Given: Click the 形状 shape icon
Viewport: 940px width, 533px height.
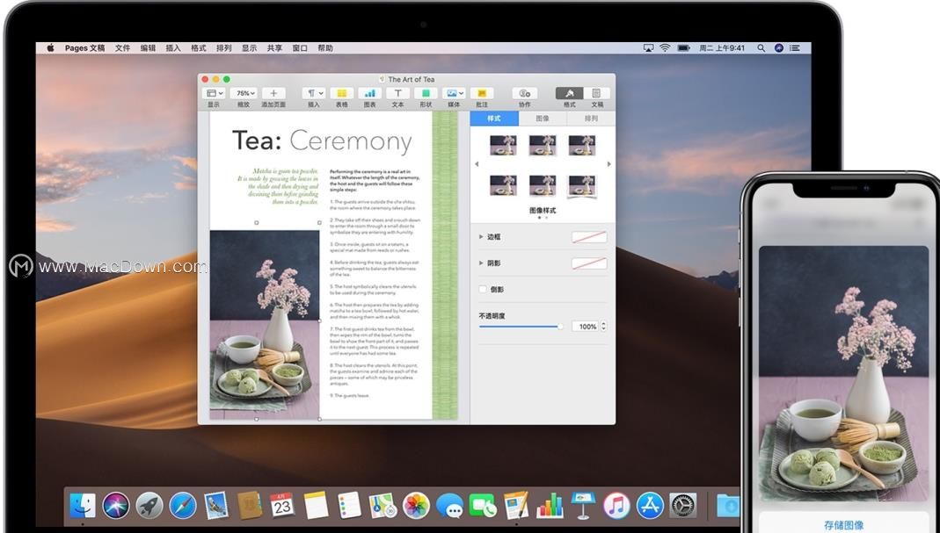Looking at the screenshot, I should point(426,93).
